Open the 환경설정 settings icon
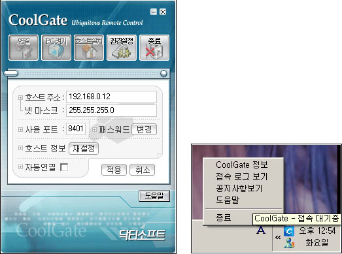342x254 pixels. coord(122,48)
